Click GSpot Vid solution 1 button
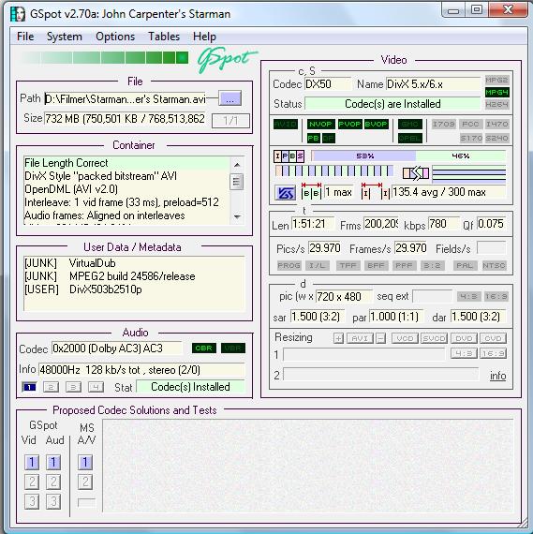The height and width of the screenshot is (534, 533). [x=32, y=462]
